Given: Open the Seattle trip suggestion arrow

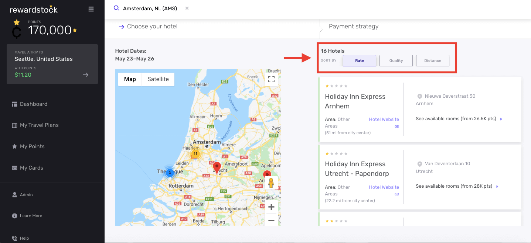Looking at the screenshot, I should click(86, 75).
